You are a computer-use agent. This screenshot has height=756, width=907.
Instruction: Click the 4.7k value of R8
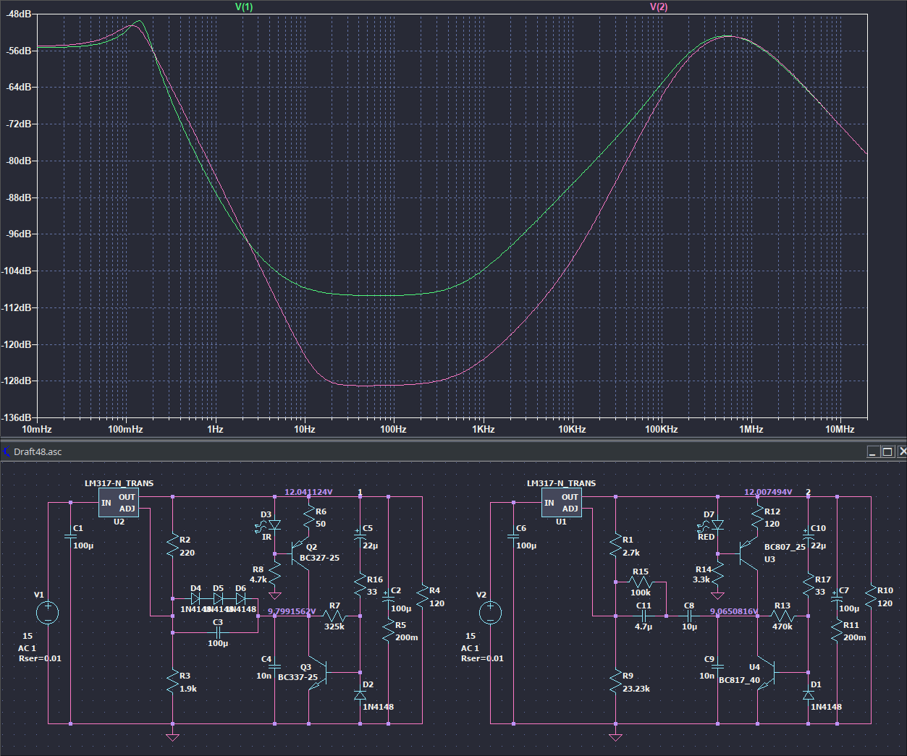pyautogui.click(x=258, y=579)
